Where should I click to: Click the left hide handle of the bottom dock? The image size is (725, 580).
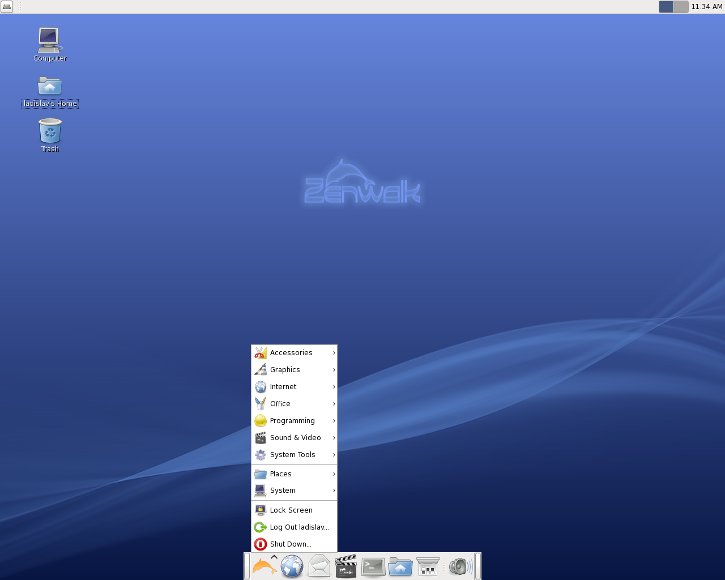(x=247, y=566)
